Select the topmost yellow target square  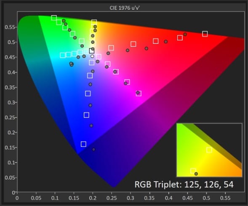click(x=94, y=22)
